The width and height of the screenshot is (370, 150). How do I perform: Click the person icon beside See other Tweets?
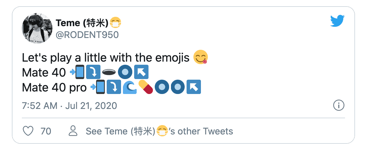(x=73, y=131)
